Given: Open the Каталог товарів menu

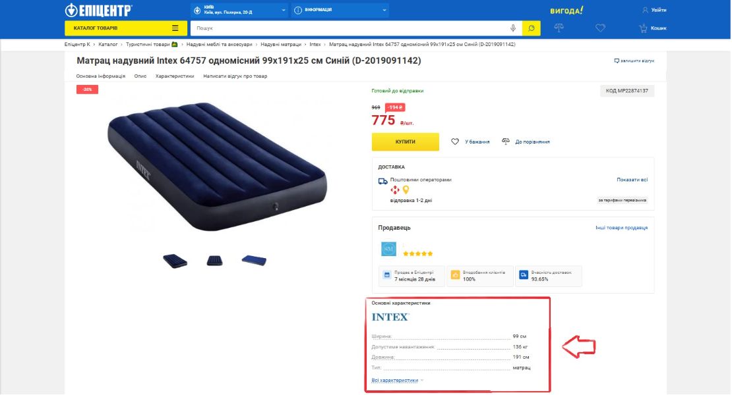Looking at the screenshot, I should 125,28.
